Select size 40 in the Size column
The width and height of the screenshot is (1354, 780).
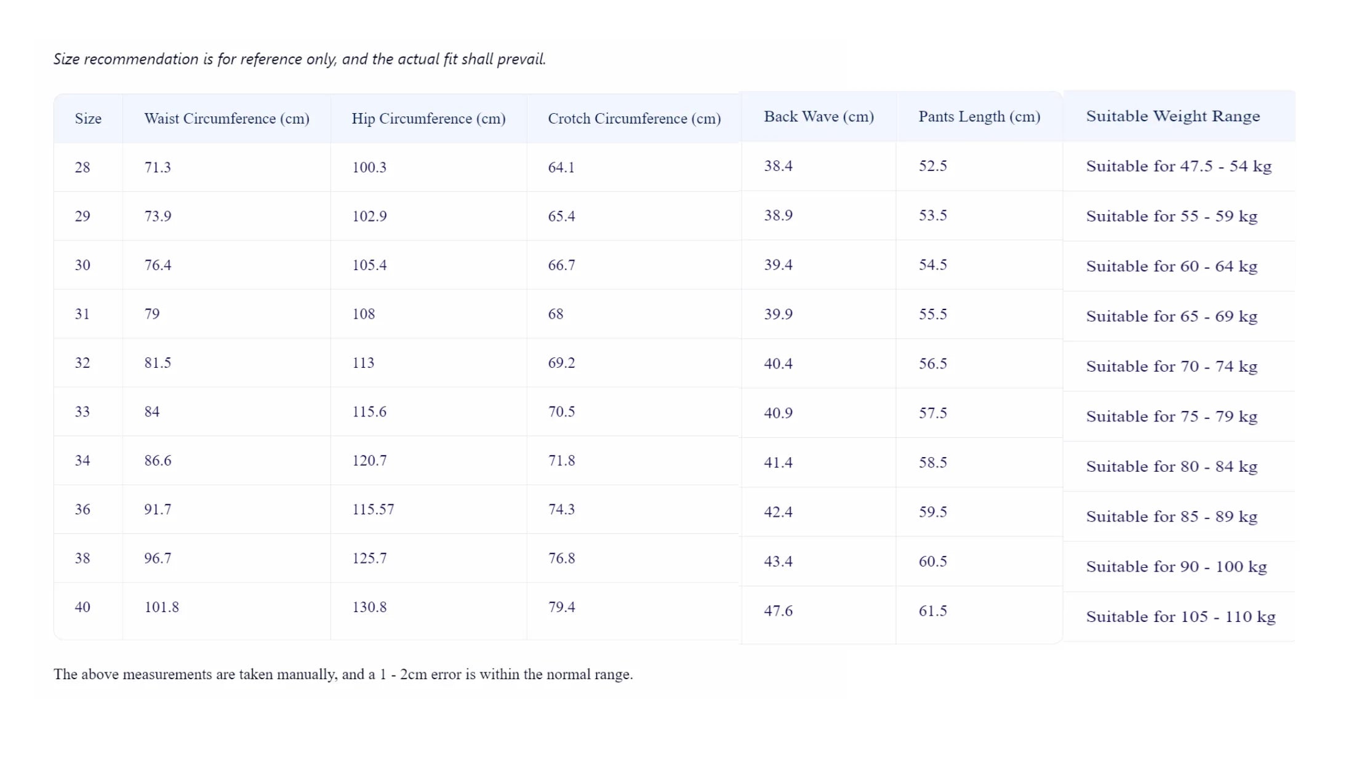pos(82,607)
